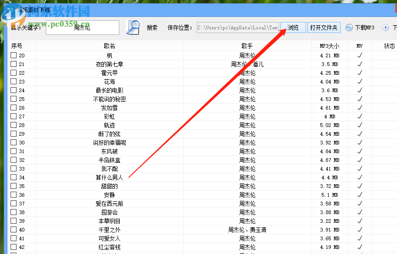397x254 pixels.
Task: Check row 35 甜甜的 checkbox
Action: point(14,186)
